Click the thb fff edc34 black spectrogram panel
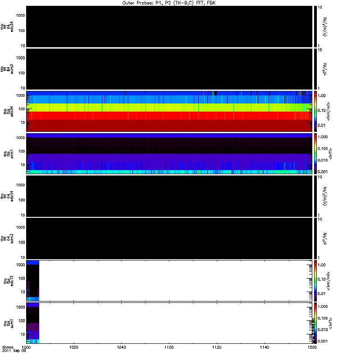 [x=169, y=27]
